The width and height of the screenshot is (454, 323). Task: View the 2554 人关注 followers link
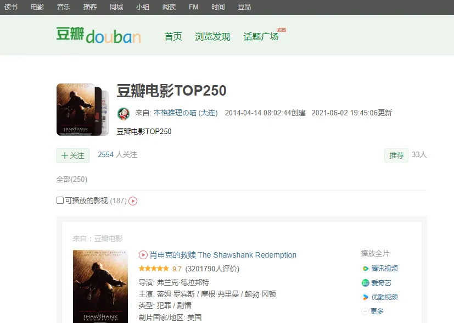coord(117,155)
